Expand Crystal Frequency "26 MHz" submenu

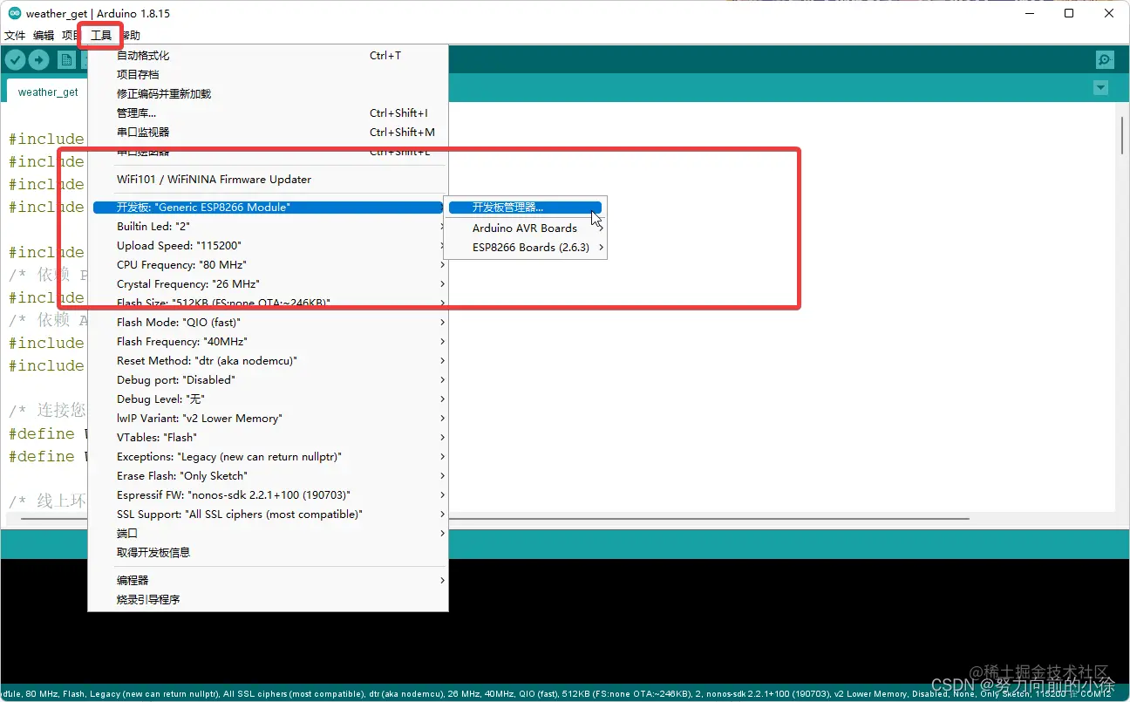[x=268, y=283]
